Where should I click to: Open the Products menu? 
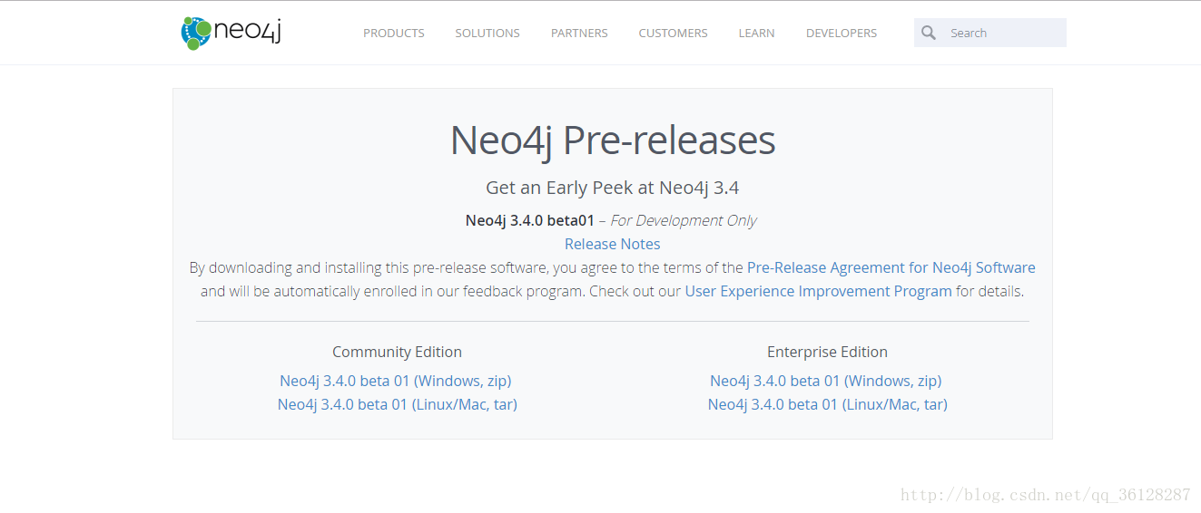click(x=394, y=33)
